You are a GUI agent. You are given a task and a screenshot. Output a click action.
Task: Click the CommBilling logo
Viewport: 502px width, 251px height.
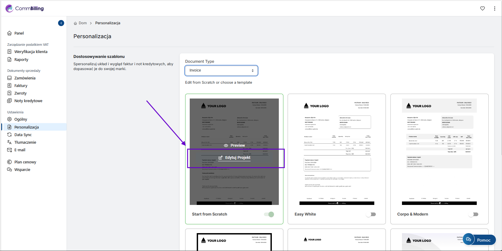point(25,8)
